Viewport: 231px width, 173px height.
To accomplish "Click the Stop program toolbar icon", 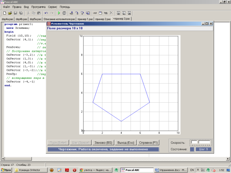I will [x=64, y=13].
